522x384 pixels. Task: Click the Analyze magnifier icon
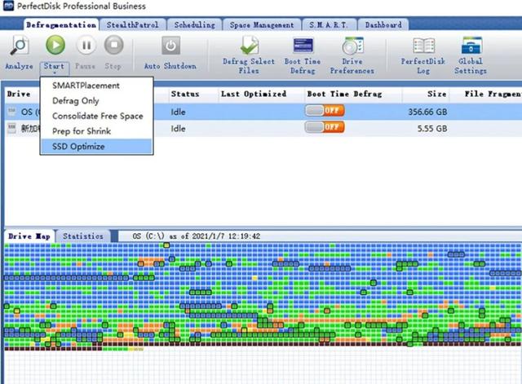tap(20, 46)
